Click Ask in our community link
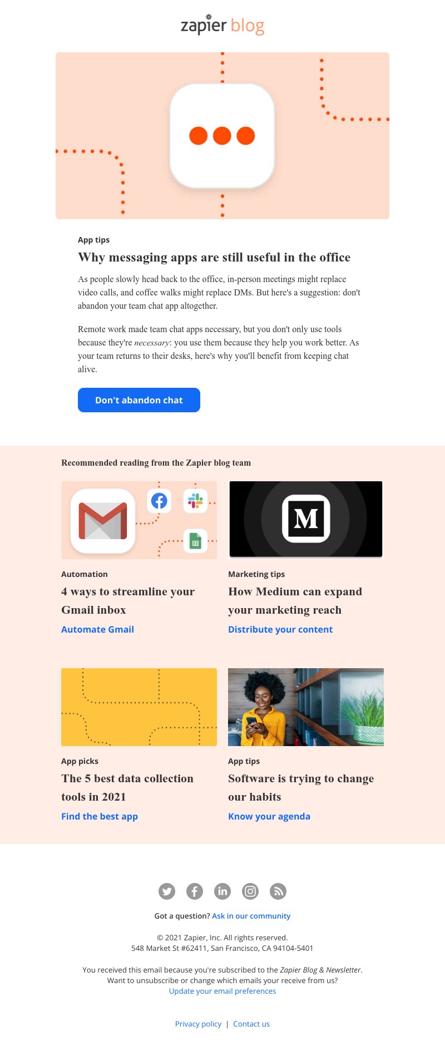The height and width of the screenshot is (1046, 445). tap(251, 916)
